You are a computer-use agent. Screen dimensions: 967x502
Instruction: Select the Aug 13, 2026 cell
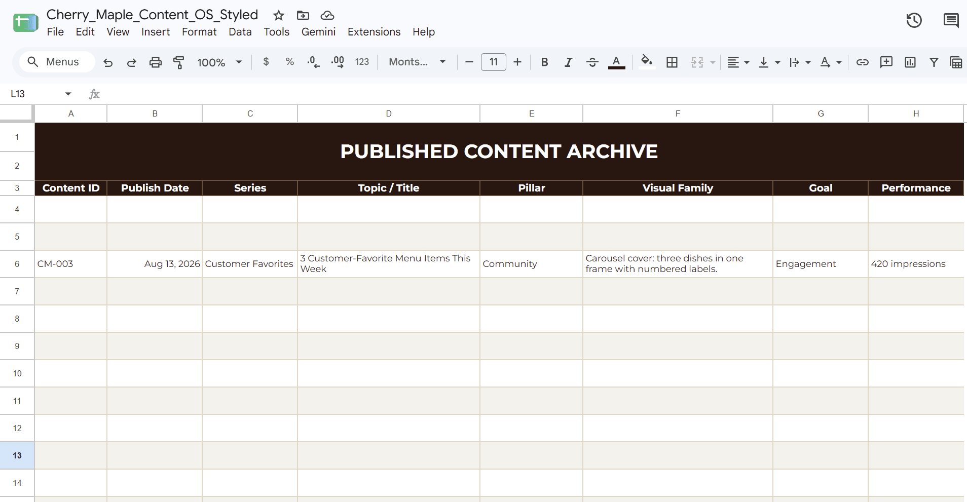point(155,264)
